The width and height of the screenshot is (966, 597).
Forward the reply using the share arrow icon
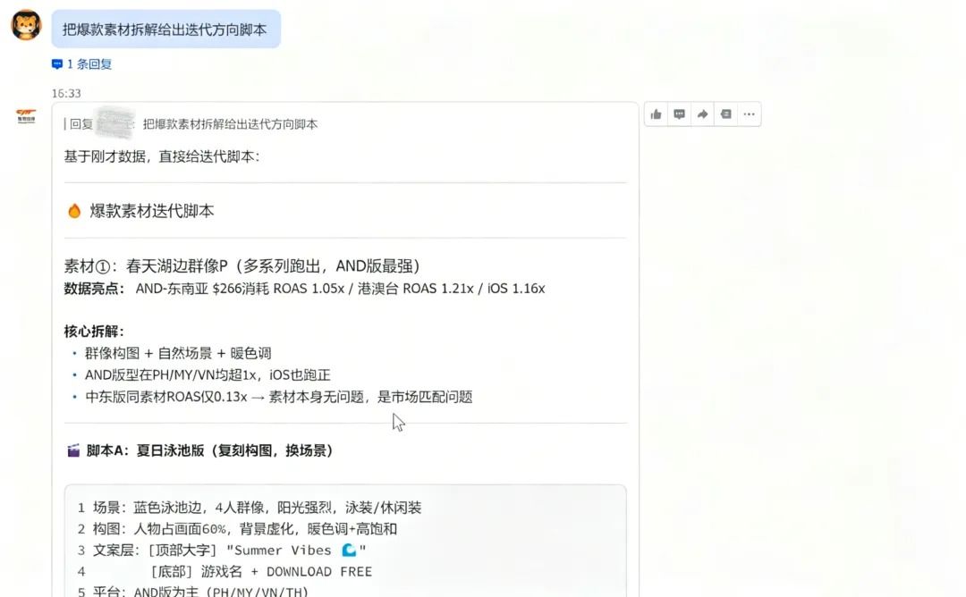click(702, 114)
